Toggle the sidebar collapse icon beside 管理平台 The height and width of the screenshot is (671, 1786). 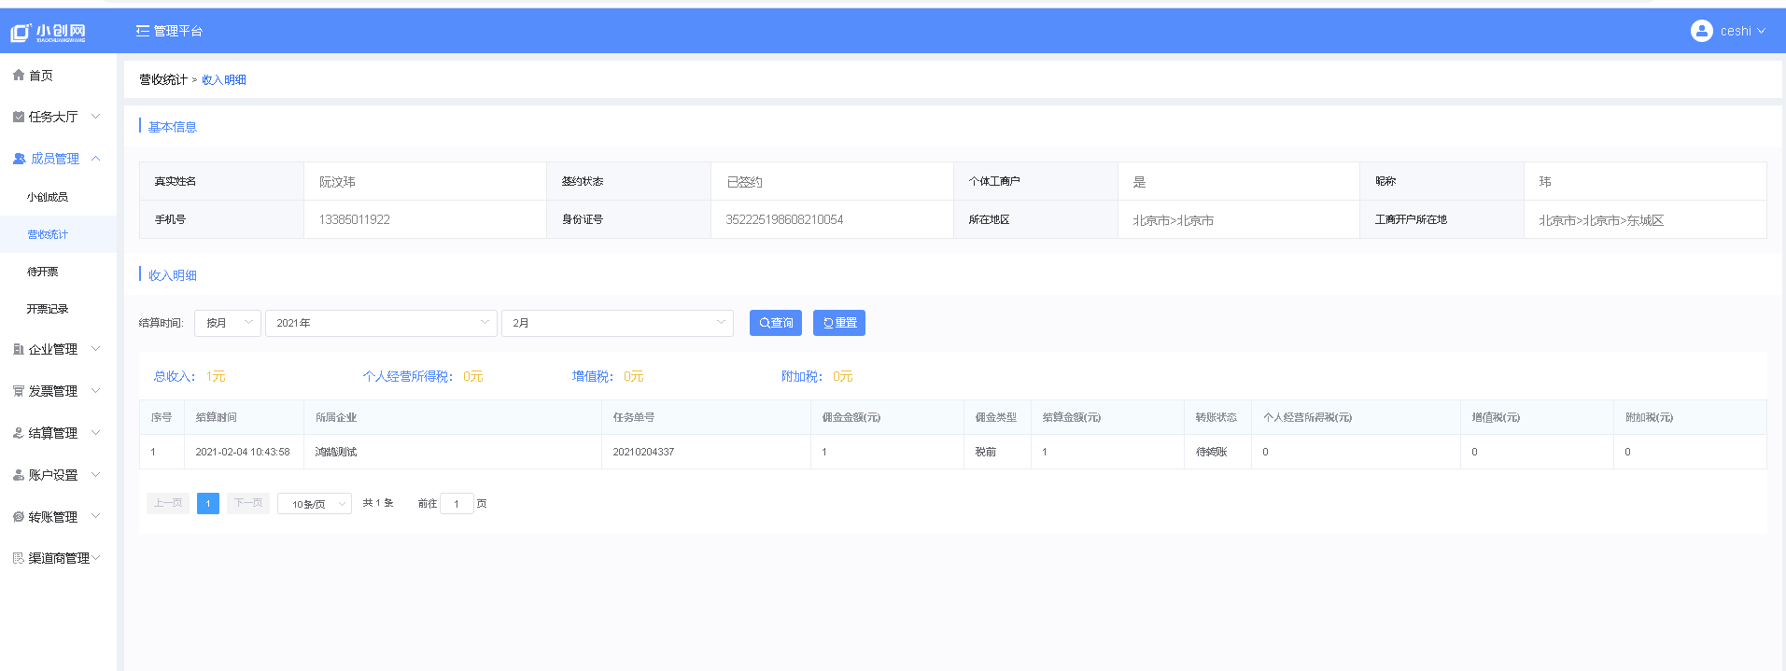142,31
